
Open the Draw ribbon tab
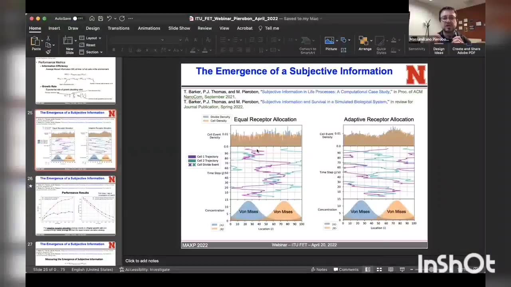tap(73, 28)
